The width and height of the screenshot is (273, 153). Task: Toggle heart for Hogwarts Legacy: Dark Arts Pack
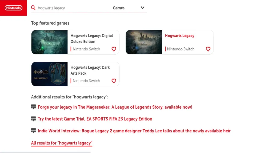114,81
